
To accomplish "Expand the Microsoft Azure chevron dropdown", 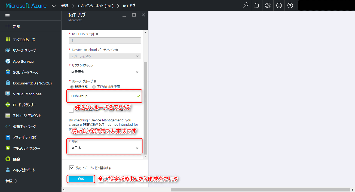I will pos(54,6).
